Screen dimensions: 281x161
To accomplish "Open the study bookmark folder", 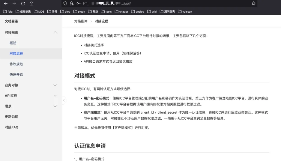I will [x=79, y=11].
